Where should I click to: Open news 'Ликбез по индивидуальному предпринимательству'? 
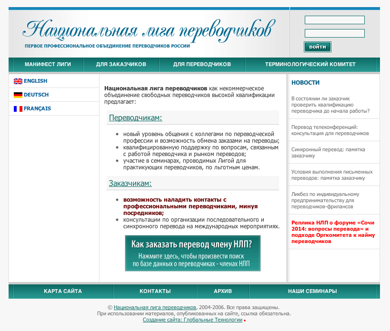[325, 200]
